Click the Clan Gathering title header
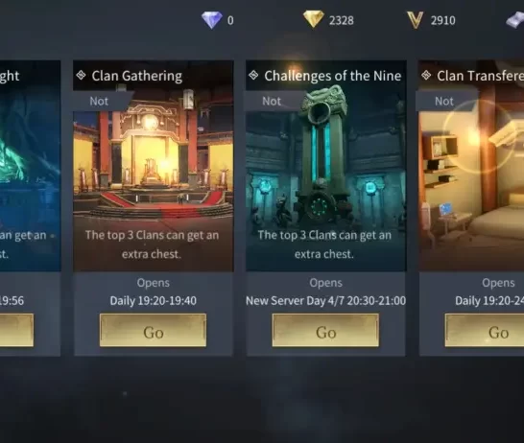The height and width of the screenshot is (443, 524). (137, 76)
